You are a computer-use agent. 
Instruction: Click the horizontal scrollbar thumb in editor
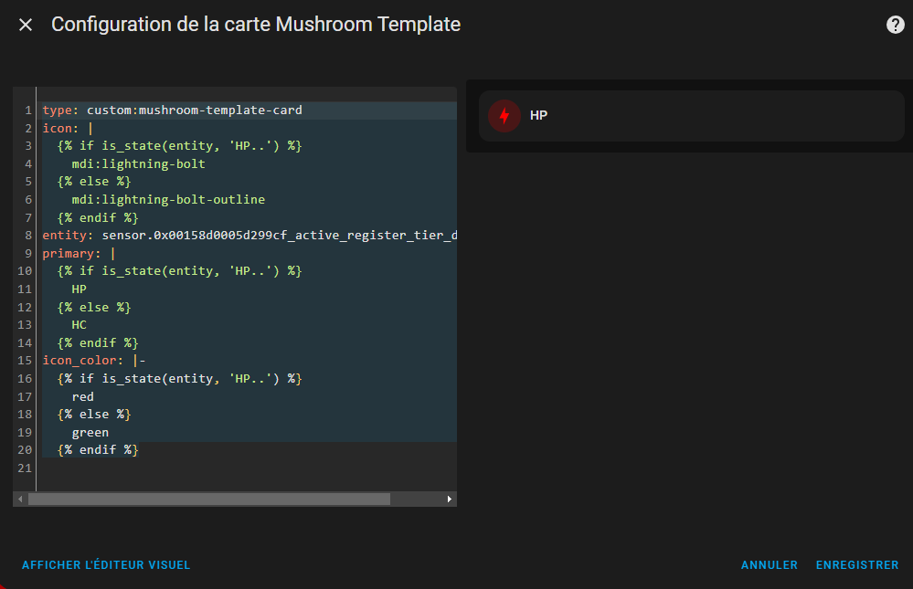coord(209,499)
